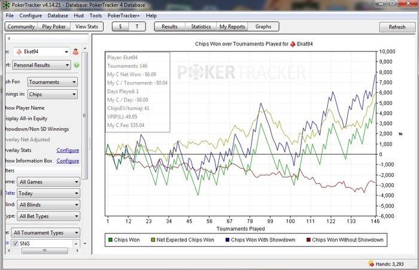This screenshot has width=419, height=270.
Task: Open the Database menu
Action: click(57, 16)
